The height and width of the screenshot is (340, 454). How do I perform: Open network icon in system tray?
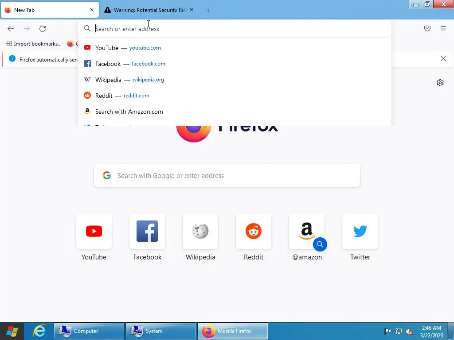point(399,331)
